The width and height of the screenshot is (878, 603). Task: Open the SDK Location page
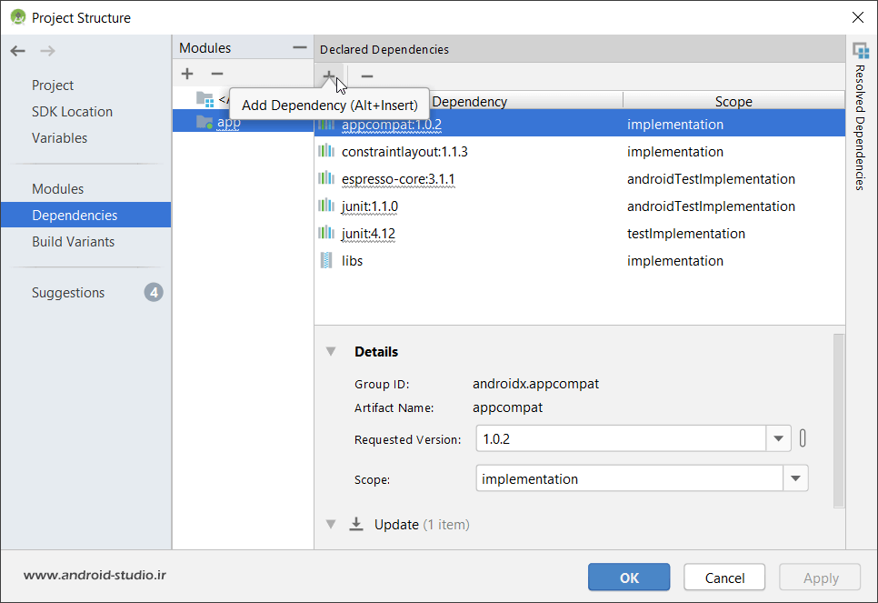tap(72, 112)
